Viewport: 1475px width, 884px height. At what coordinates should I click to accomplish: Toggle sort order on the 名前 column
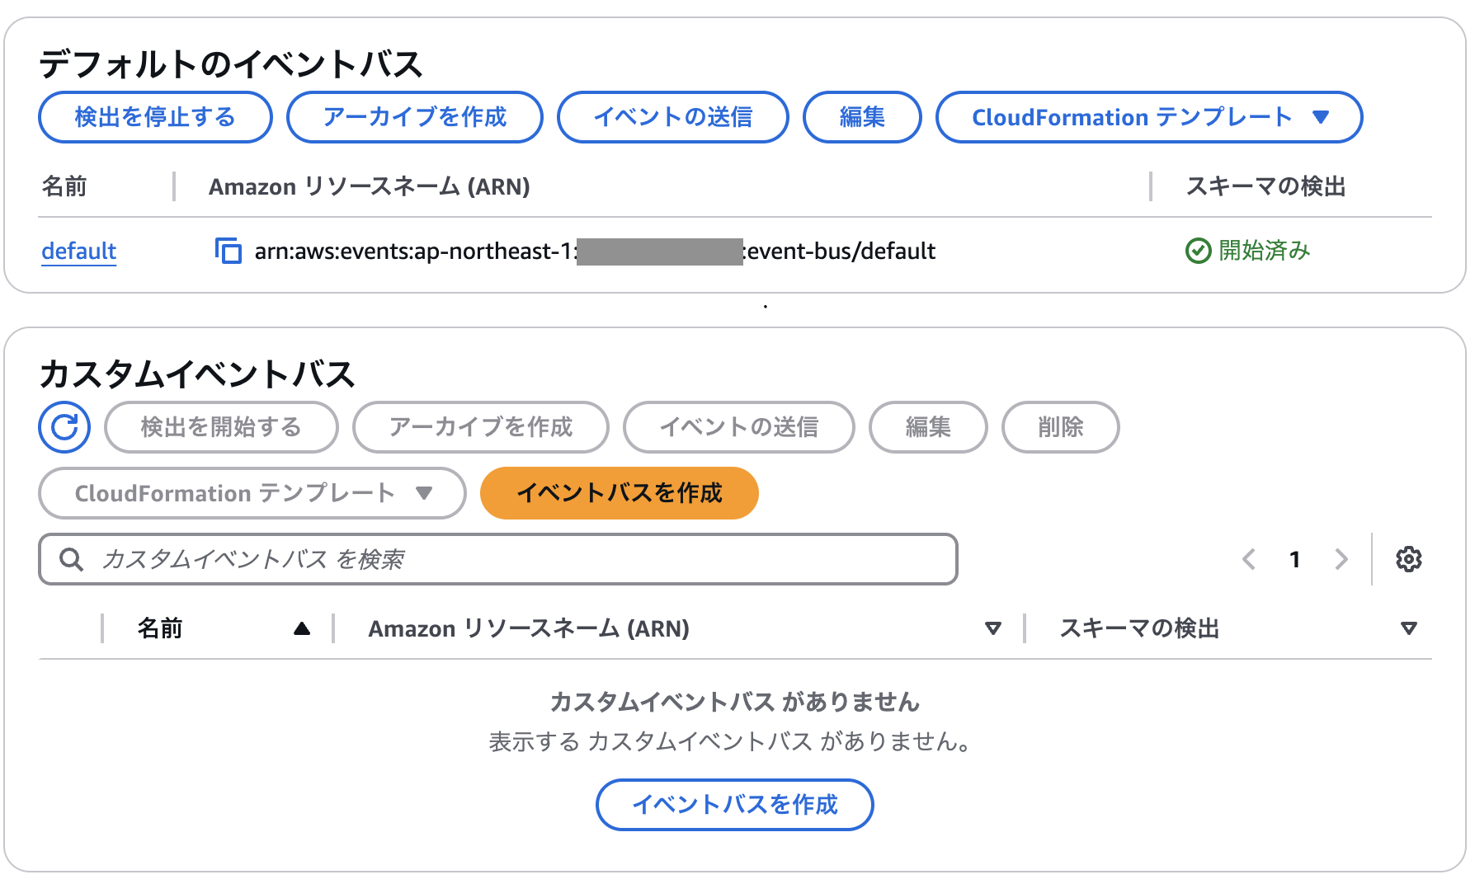(303, 628)
